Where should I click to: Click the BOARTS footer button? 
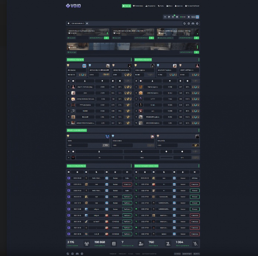tap(196, 254)
